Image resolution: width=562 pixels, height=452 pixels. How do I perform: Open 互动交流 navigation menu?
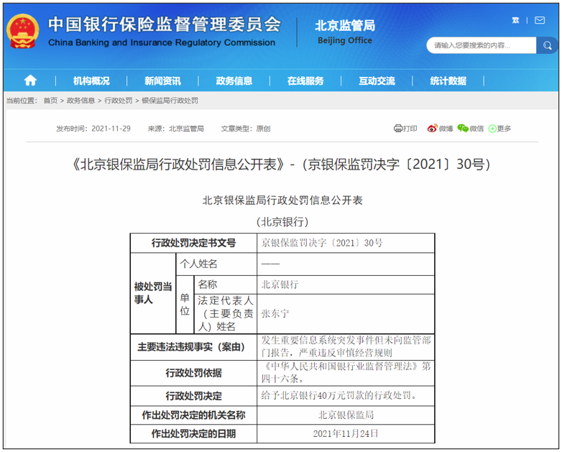pos(377,81)
